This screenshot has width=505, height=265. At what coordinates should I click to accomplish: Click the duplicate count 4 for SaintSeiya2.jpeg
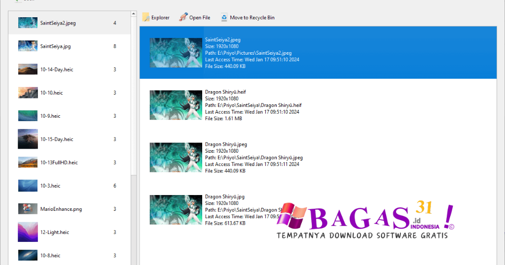click(x=114, y=23)
